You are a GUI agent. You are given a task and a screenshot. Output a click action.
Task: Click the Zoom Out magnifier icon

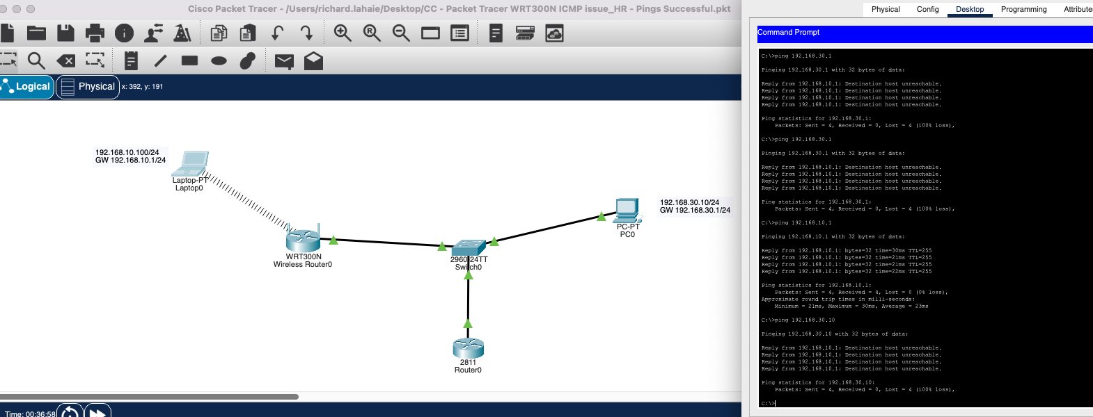(401, 33)
